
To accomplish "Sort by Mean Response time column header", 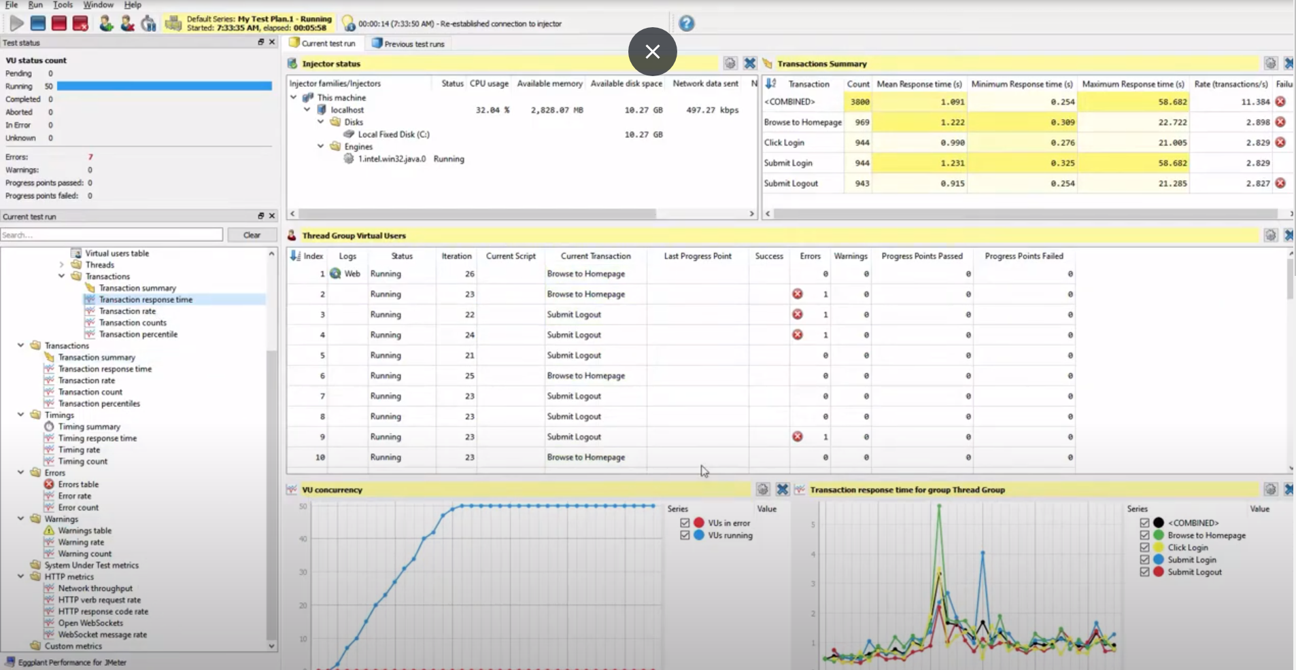I will coord(919,84).
